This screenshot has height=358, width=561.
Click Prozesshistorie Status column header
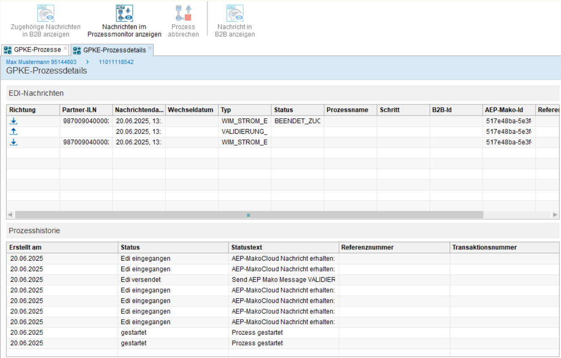click(x=173, y=248)
